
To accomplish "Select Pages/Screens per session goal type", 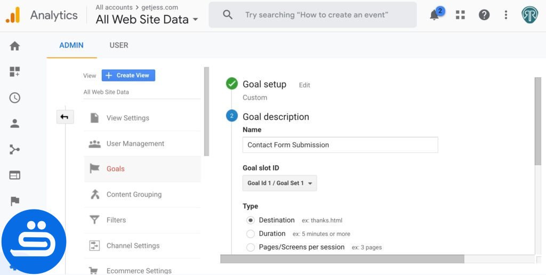I will point(251,247).
